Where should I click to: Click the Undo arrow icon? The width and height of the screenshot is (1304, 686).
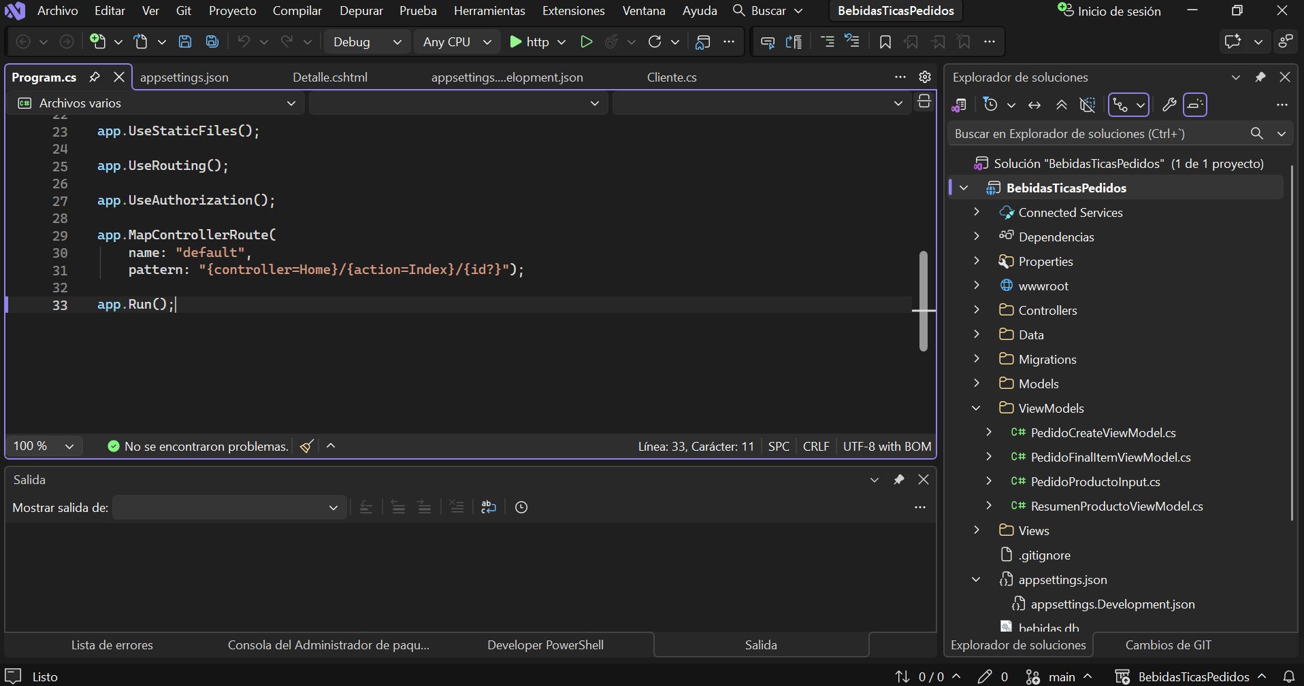click(244, 41)
